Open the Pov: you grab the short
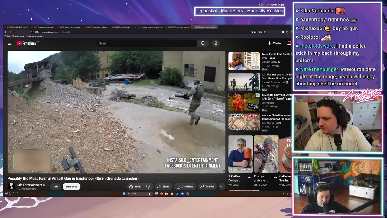 266,154
